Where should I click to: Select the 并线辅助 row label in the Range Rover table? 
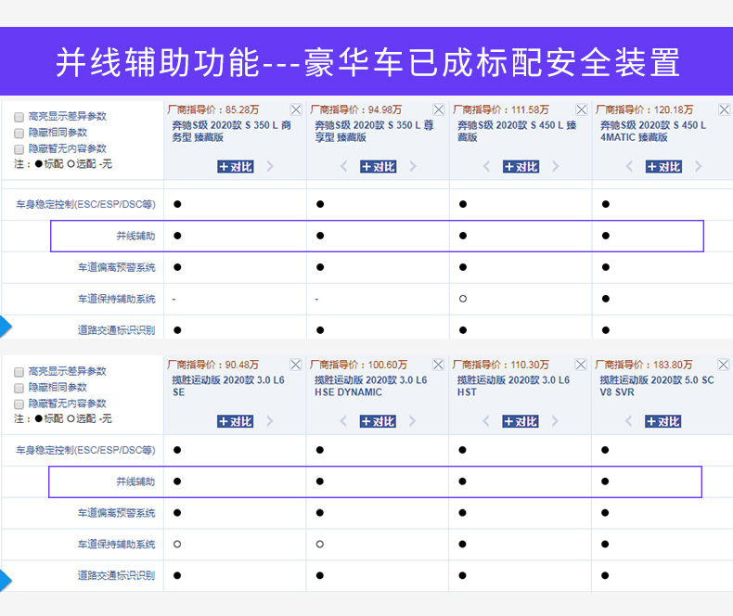tap(135, 482)
